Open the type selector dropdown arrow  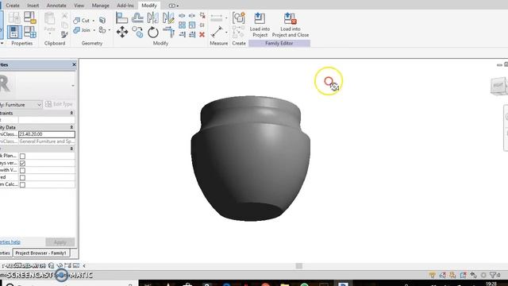point(72,86)
